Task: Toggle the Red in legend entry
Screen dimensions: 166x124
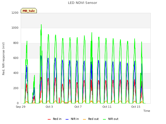Action: [x=54, y=119]
